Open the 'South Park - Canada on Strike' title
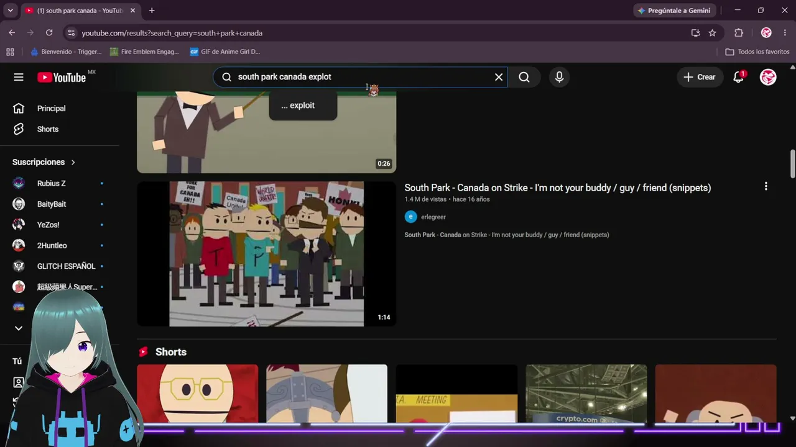Screen dimensions: 796x447 click(x=558, y=187)
